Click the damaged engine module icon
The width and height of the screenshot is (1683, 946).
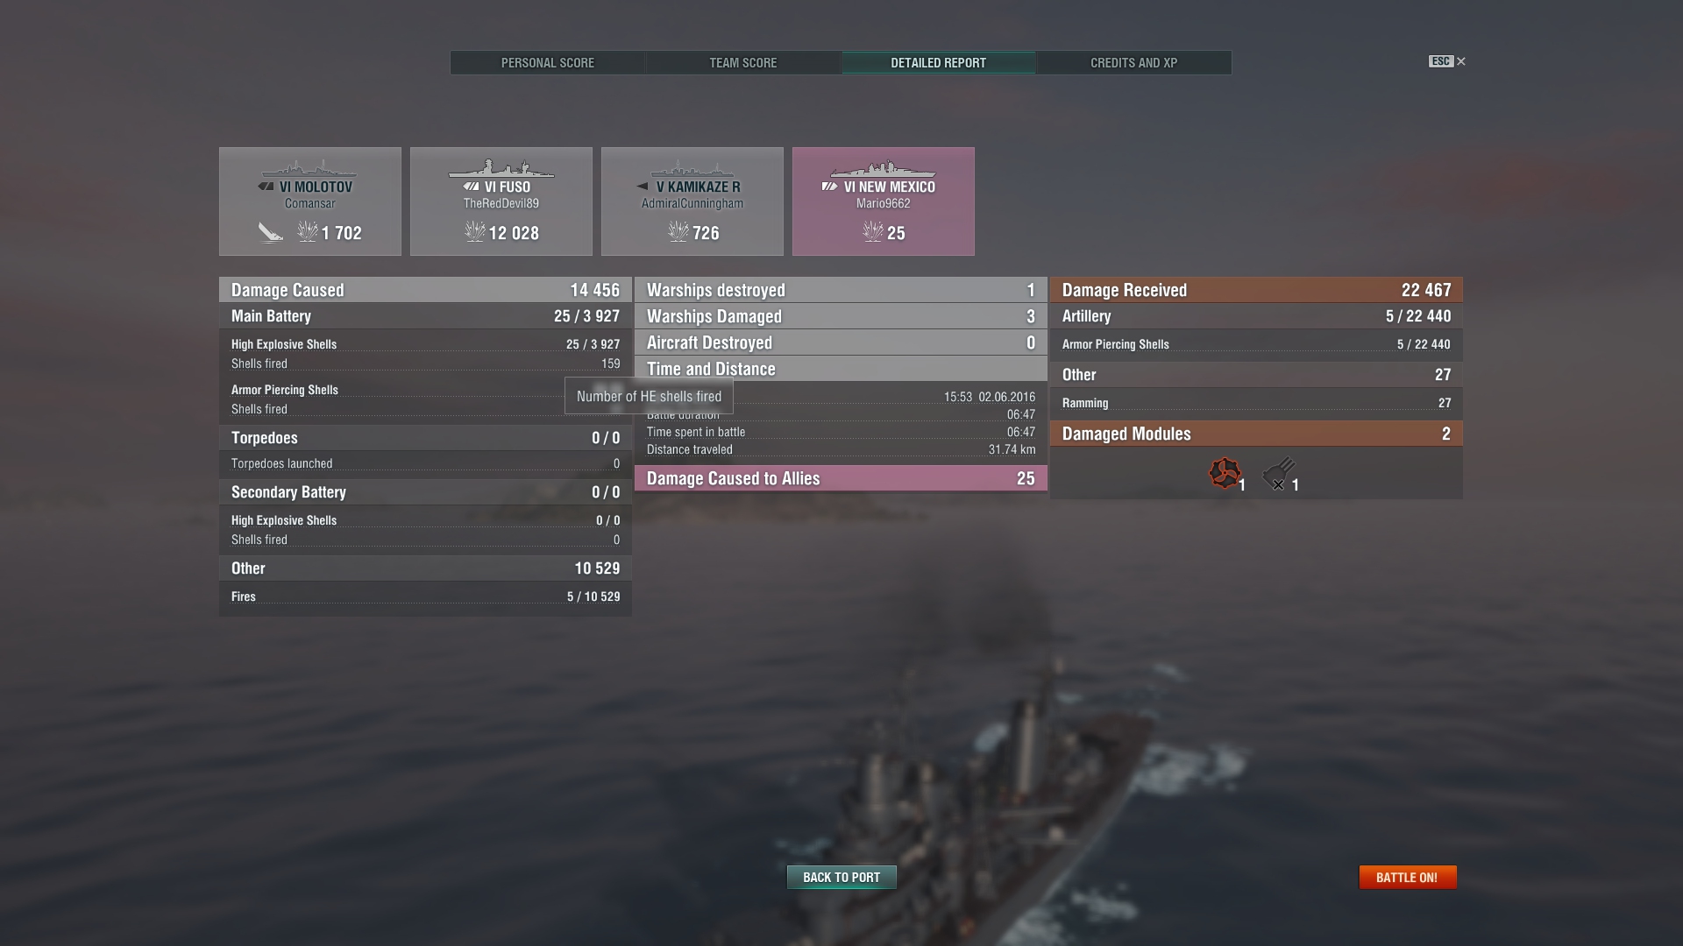1225,473
